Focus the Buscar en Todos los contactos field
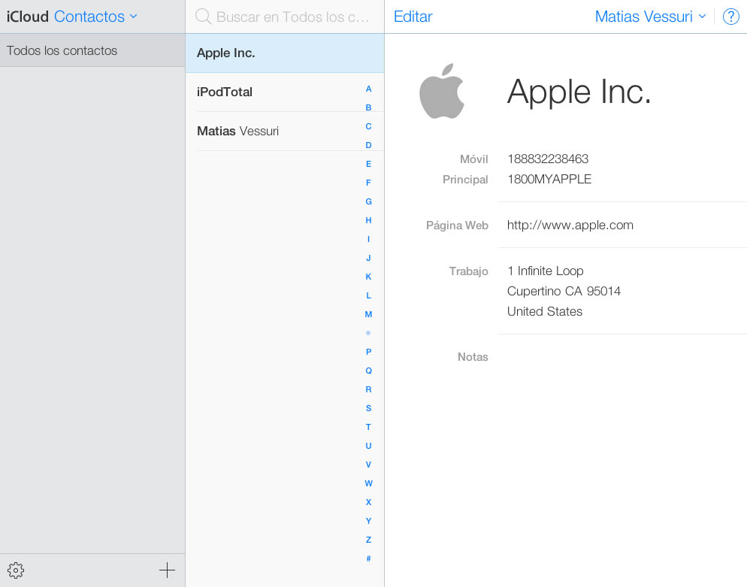The width and height of the screenshot is (747, 587). coord(284,17)
